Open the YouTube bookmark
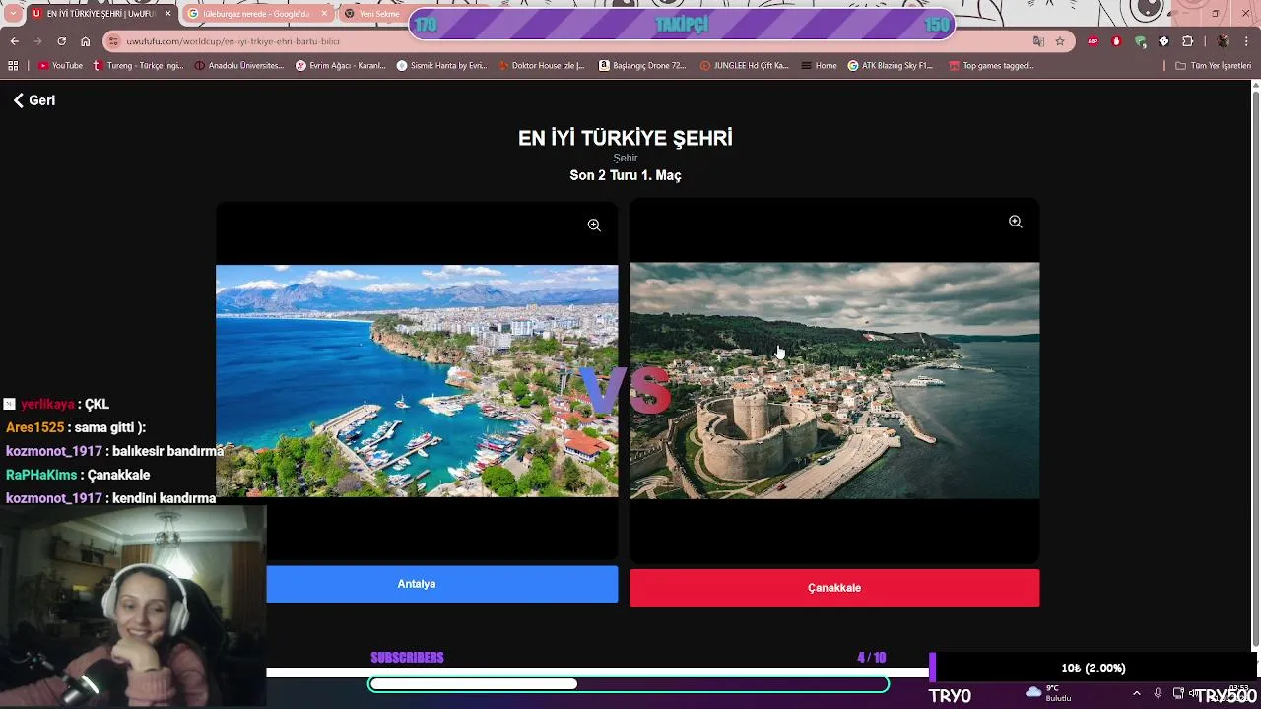 (59, 66)
